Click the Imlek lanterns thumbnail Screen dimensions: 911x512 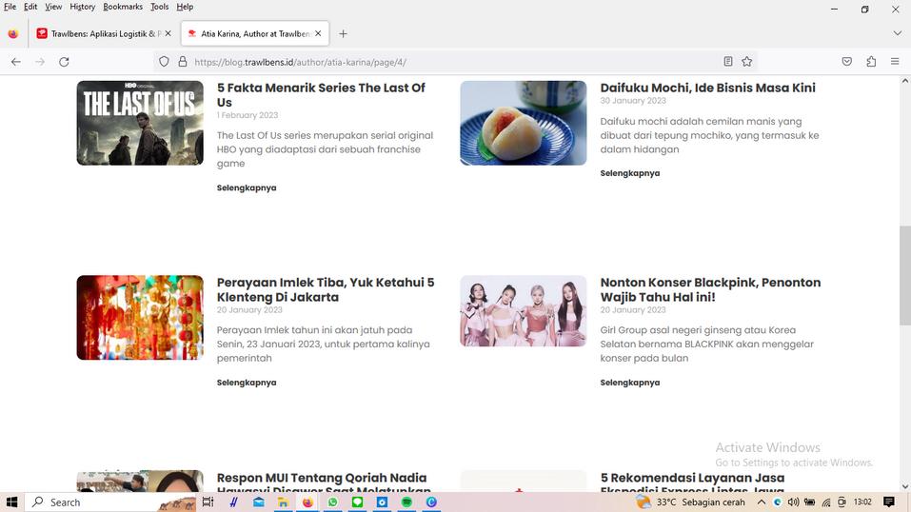click(x=140, y=317)
